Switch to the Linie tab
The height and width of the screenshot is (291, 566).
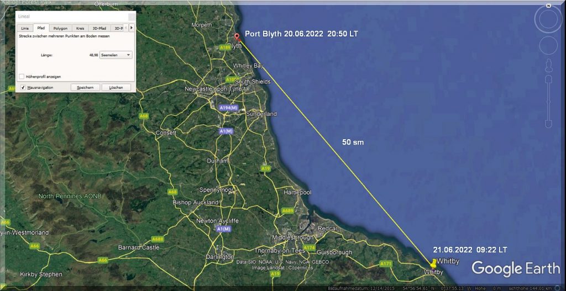click(25, 28)
